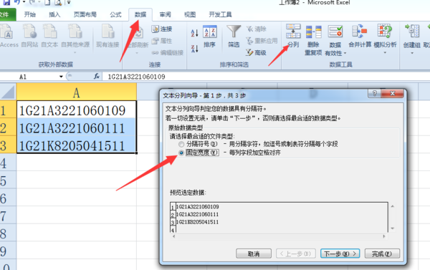
Task: Sort descending with Z-A icon
Action: pos(194,49)
